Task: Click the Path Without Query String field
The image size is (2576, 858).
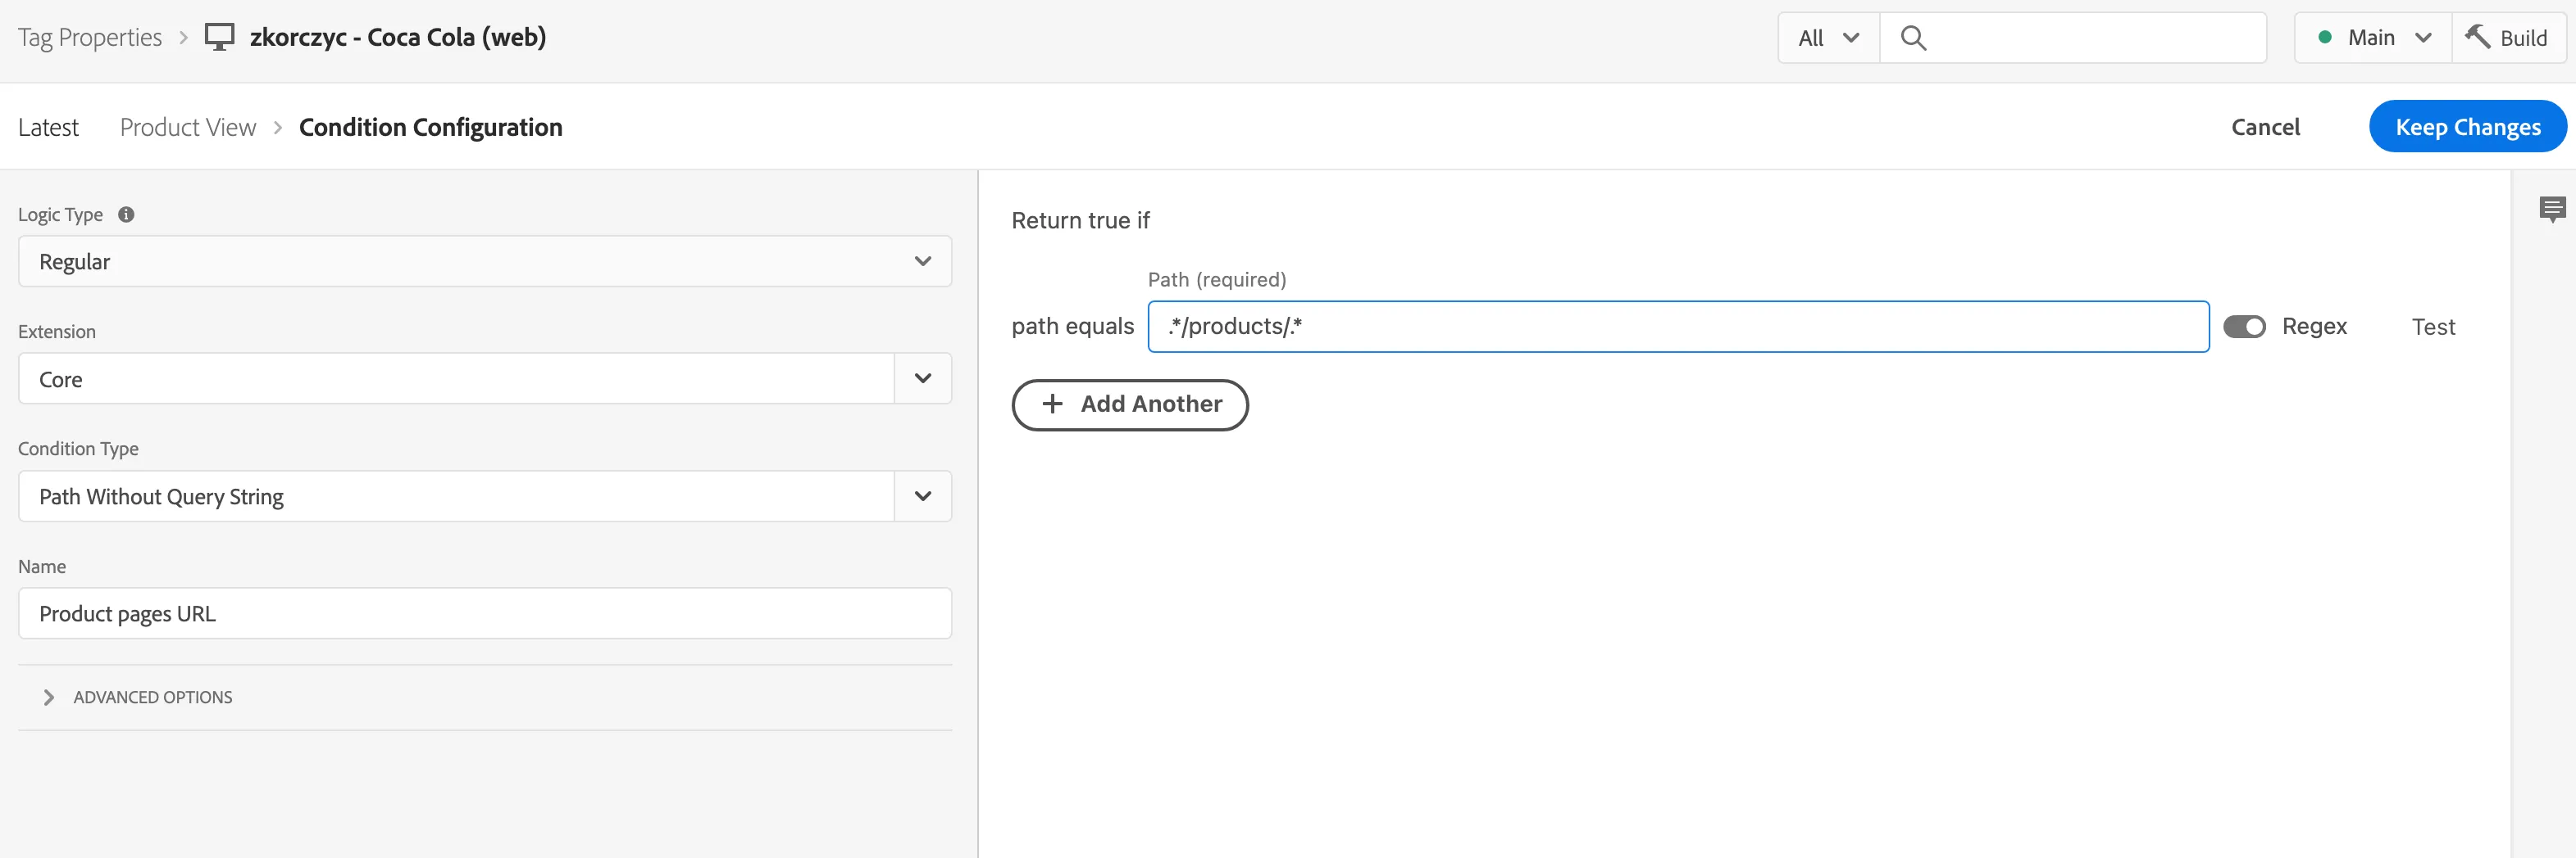Action: point(456,496)
